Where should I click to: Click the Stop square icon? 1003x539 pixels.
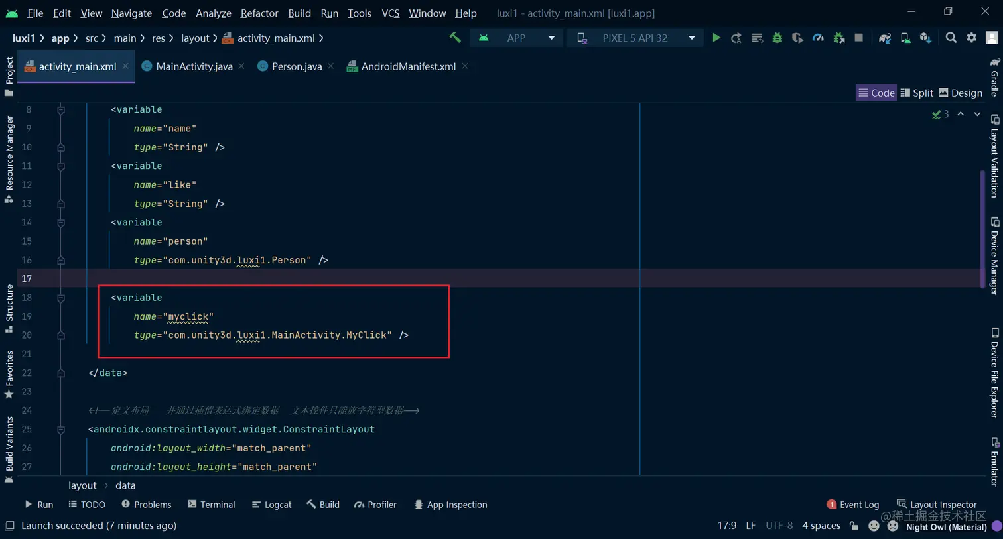pyautogui.click(x=858, y=38)
